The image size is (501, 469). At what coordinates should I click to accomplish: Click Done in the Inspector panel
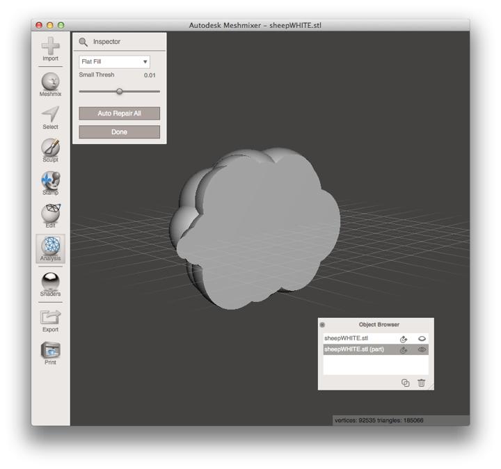pyautogui.click(x=119, y=132)
